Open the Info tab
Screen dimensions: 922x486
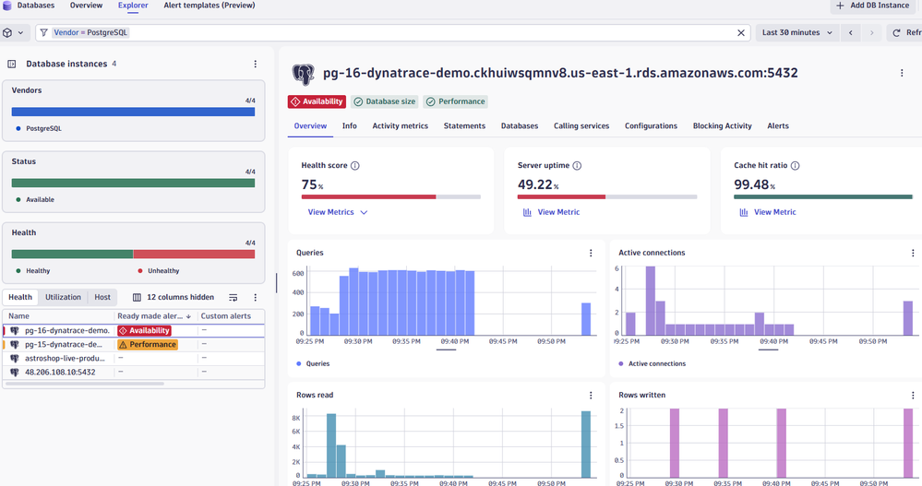[x=349, y=125]
